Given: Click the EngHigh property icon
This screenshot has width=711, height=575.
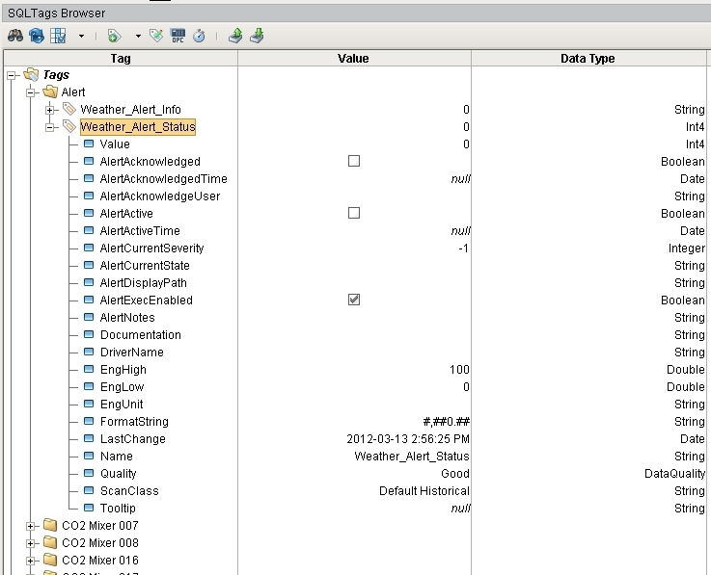Looking at the screenshot, I should (89, 369).
